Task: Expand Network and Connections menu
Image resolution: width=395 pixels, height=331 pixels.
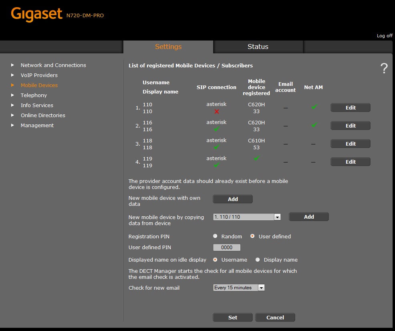Action: pos(53,65)
